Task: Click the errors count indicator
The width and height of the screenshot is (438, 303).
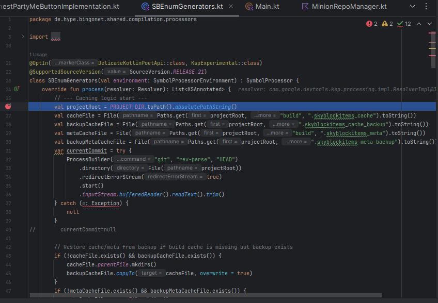Action: [x=372, y=24]
